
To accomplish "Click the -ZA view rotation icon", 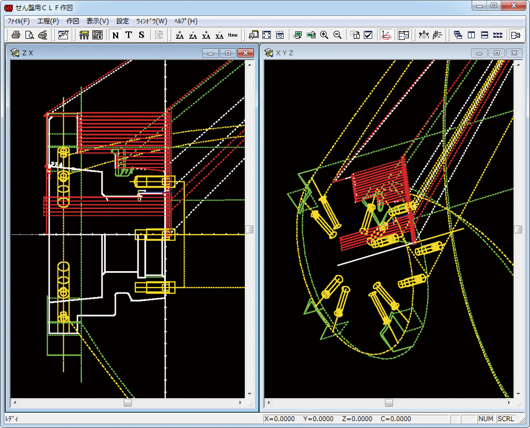I will pyautogui.click(x=193, y=35).
